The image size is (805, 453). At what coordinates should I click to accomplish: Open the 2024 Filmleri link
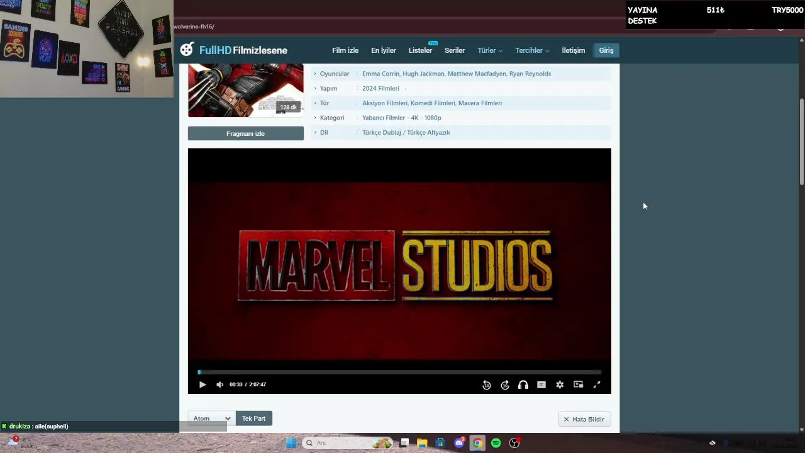coord(380,89)
